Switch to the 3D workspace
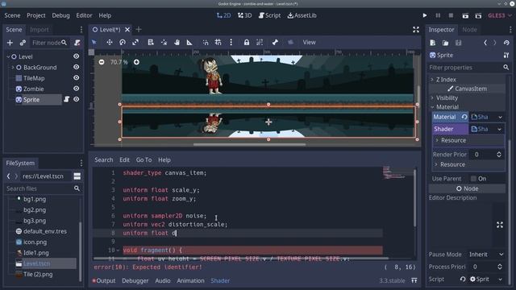516x290 pixels. 244,15
